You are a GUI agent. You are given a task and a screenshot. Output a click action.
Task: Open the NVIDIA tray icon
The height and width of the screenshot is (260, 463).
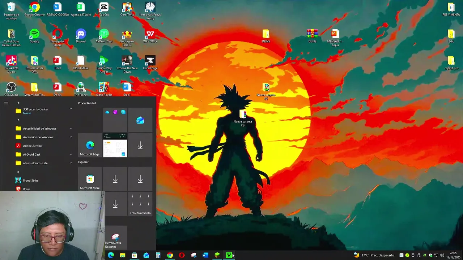coord(425,255)
